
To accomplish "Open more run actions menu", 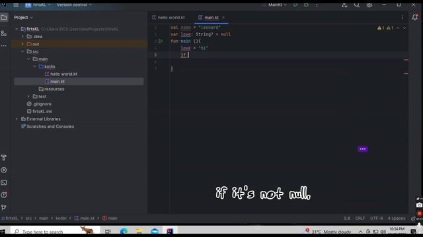I will (317, 5).
